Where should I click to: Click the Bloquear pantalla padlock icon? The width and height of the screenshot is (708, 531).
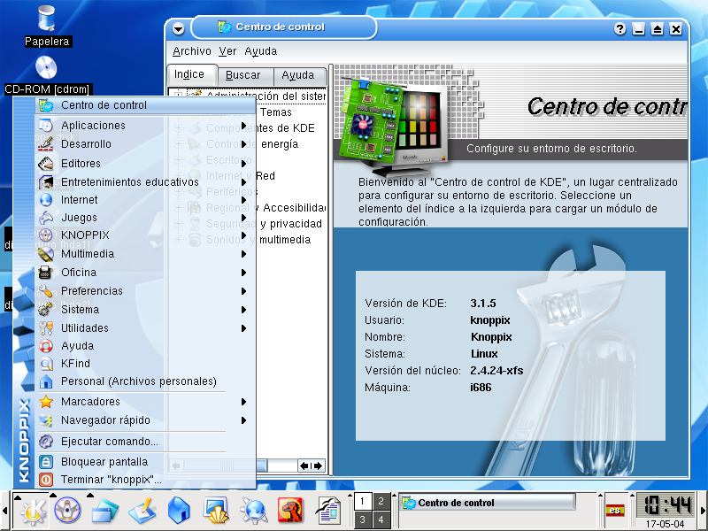click(46, 461)
